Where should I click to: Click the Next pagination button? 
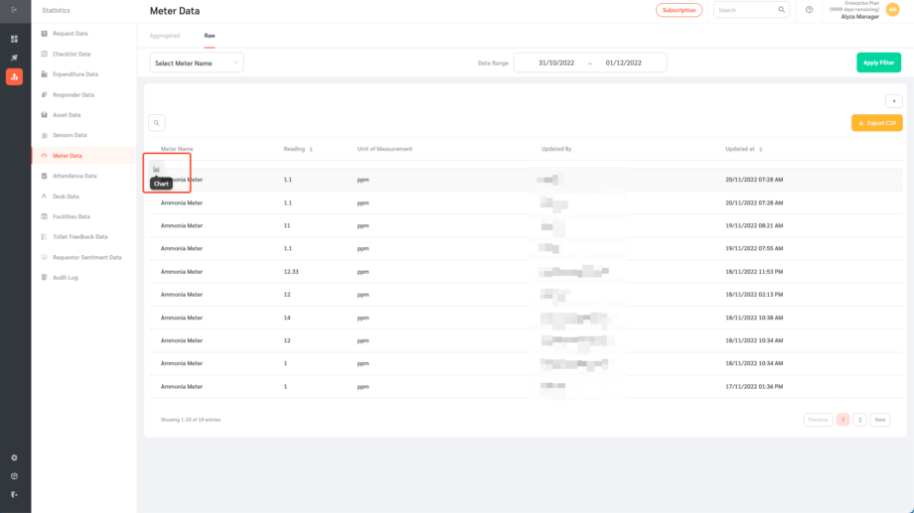880,420
